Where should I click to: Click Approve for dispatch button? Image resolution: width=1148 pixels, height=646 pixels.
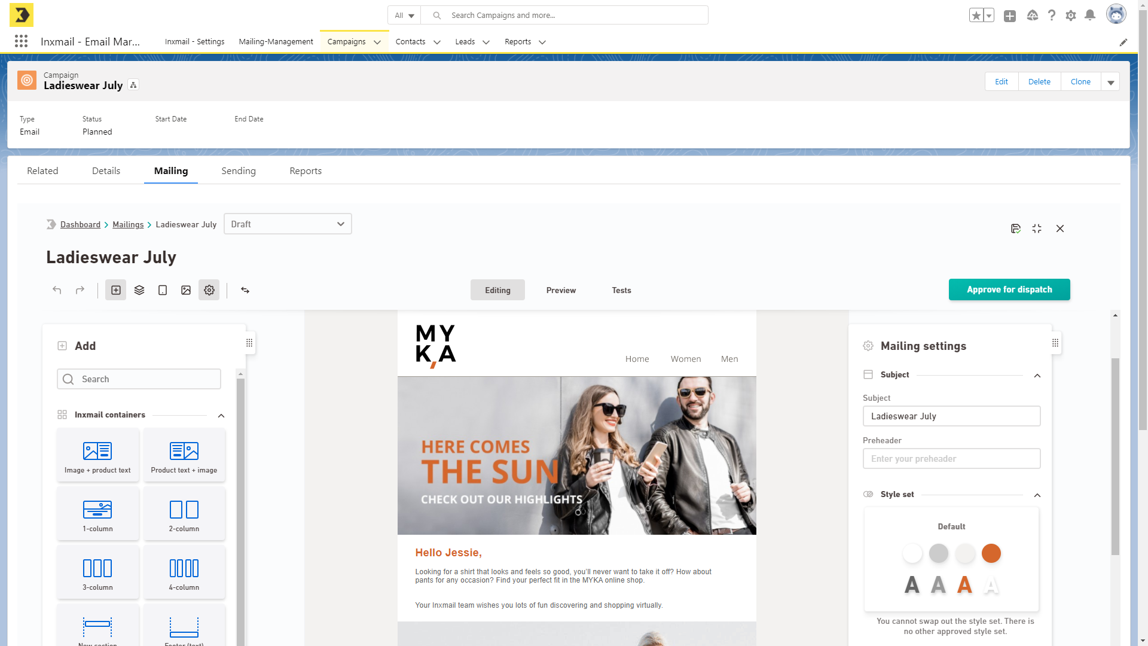pos(1009,290)
